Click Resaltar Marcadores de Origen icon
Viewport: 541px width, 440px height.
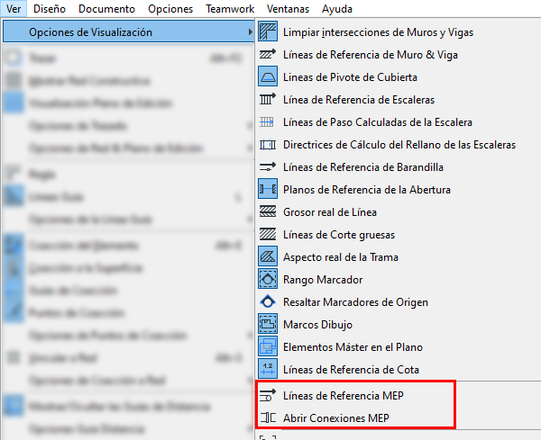tap(268, 301)
